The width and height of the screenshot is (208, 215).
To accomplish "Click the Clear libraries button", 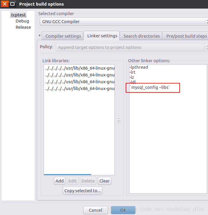I will point(104,181).
